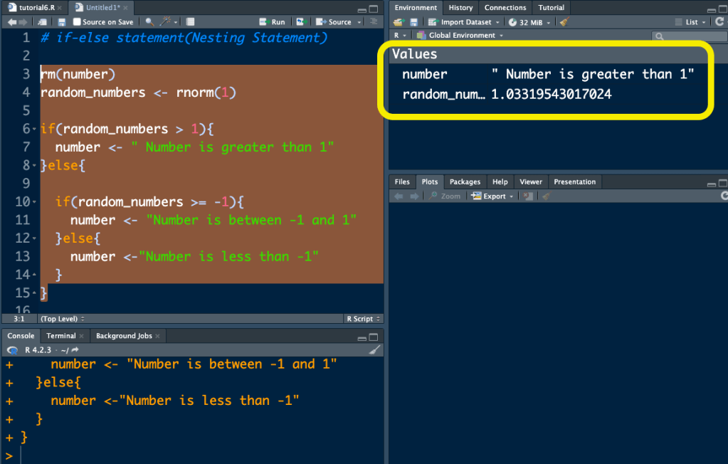Show in new window icon in editor toolbar
The image size is (728, 464).
[x=43, y=22]
